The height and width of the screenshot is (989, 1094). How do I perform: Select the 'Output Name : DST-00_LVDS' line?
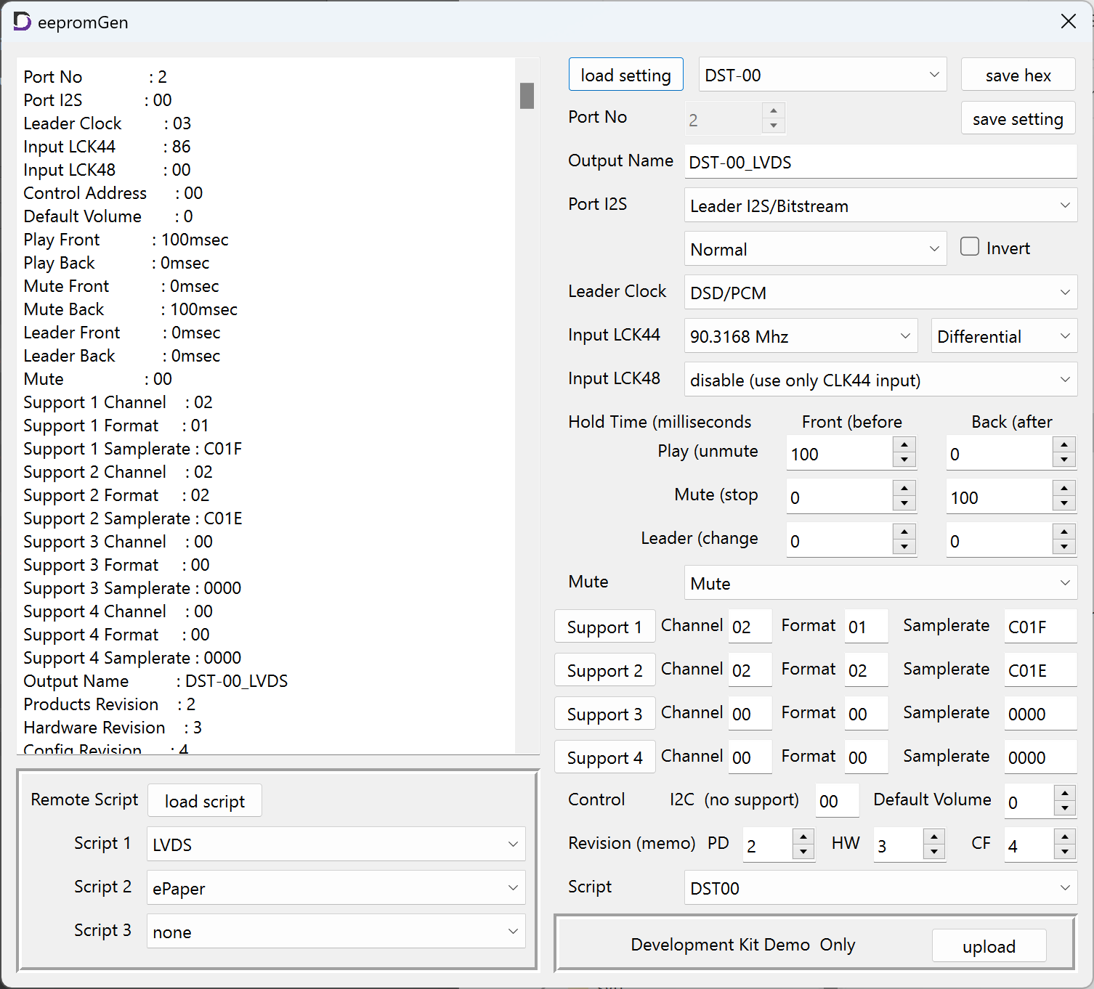coord(155,681)
